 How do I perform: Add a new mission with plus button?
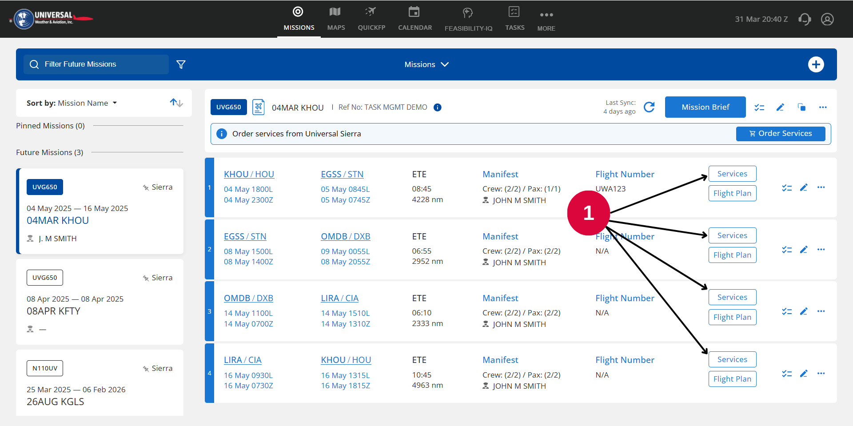(816, 64)
